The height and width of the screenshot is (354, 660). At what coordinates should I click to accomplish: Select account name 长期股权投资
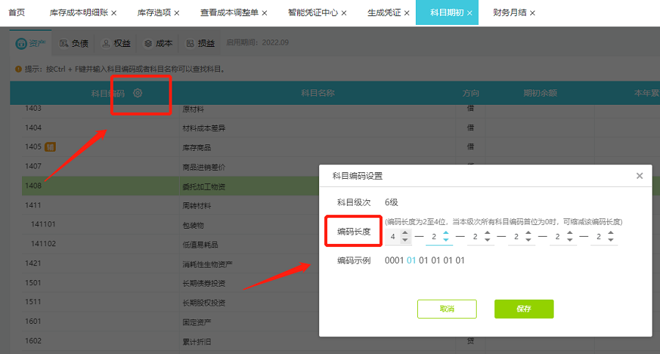[x=204, y=303]
